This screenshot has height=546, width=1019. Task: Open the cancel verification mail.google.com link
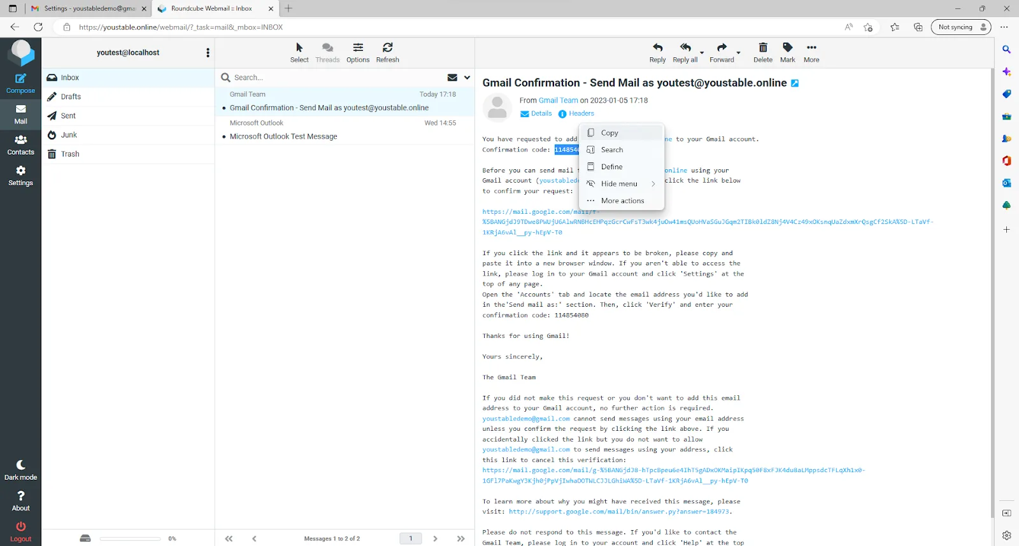673,475
